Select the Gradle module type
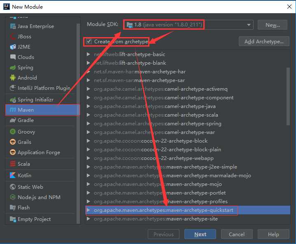 pyautogui.click(x=41, y=120)
